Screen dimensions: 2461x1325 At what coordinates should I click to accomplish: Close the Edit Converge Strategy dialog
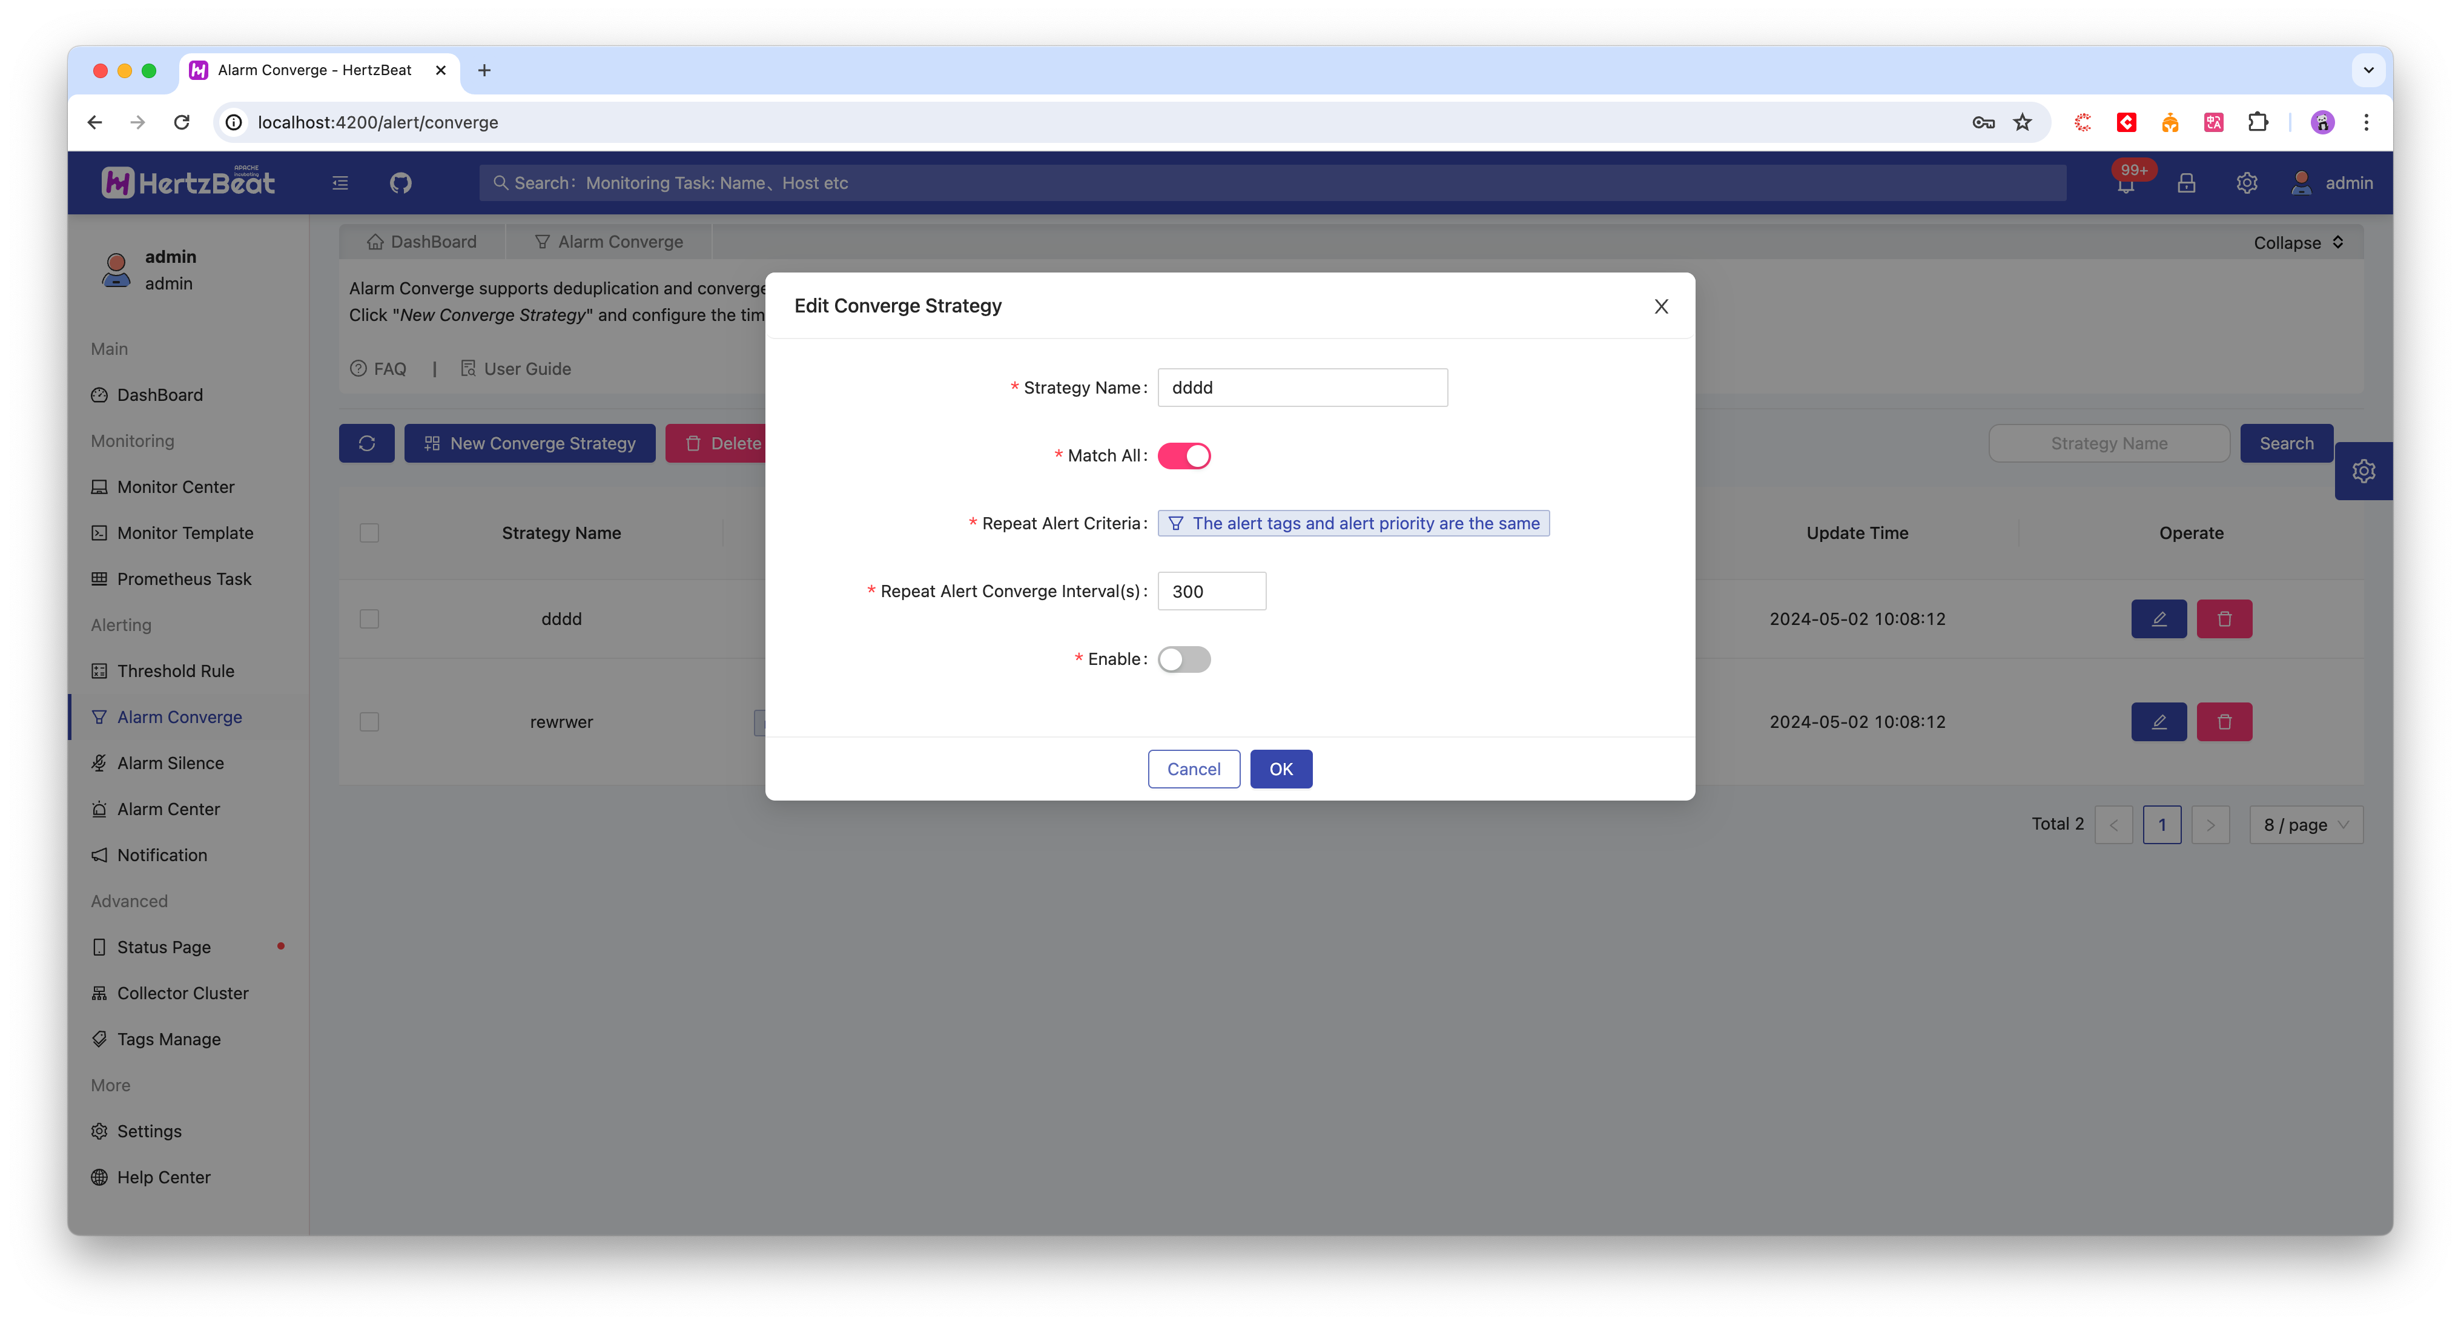tap(1662, 306)
